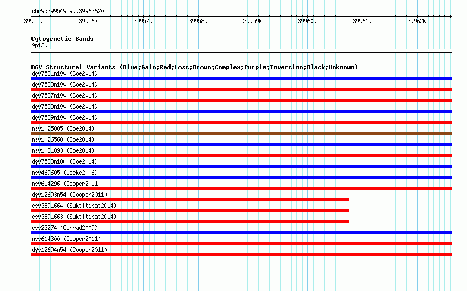Click the esv23274 (Conrad2009) blue bar

pos(241,233)
